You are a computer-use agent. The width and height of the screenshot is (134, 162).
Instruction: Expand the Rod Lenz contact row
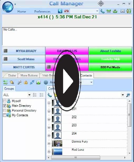[49, 152]
